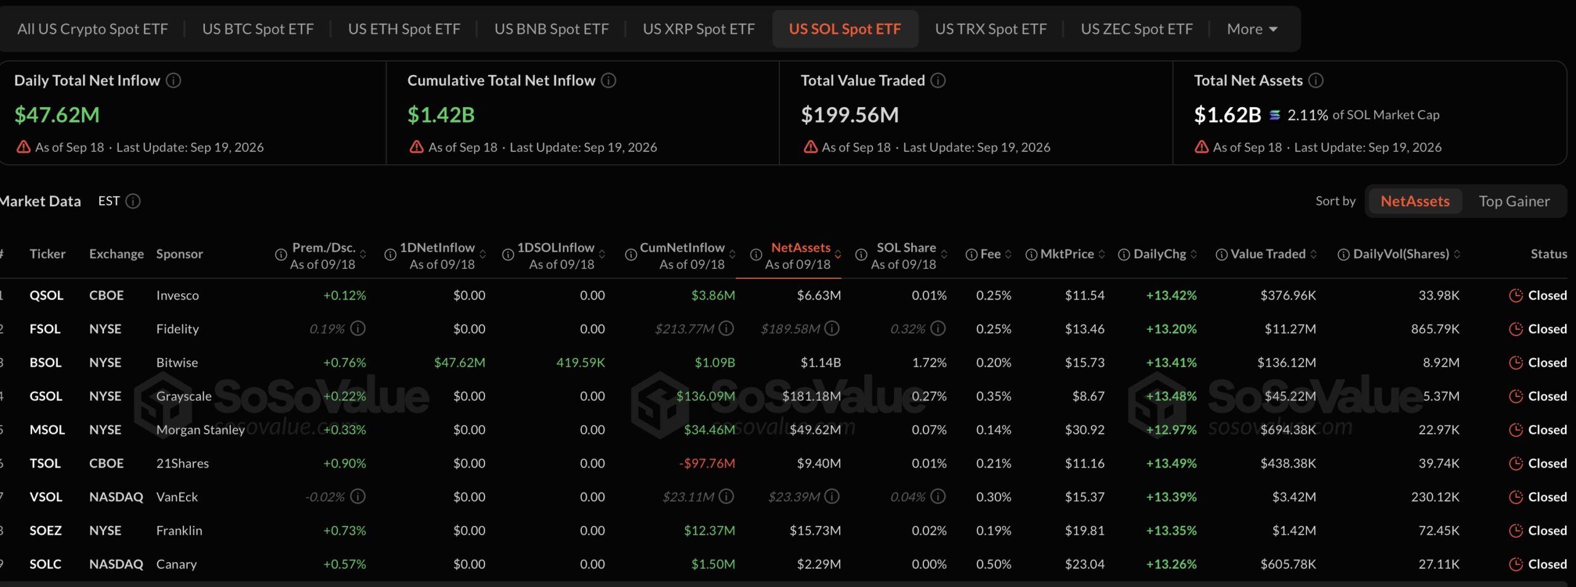The image size is (1576, 587).
Task: Click BSOL $47.62M 1D net inflow value
Action: [x=460, y=362]
